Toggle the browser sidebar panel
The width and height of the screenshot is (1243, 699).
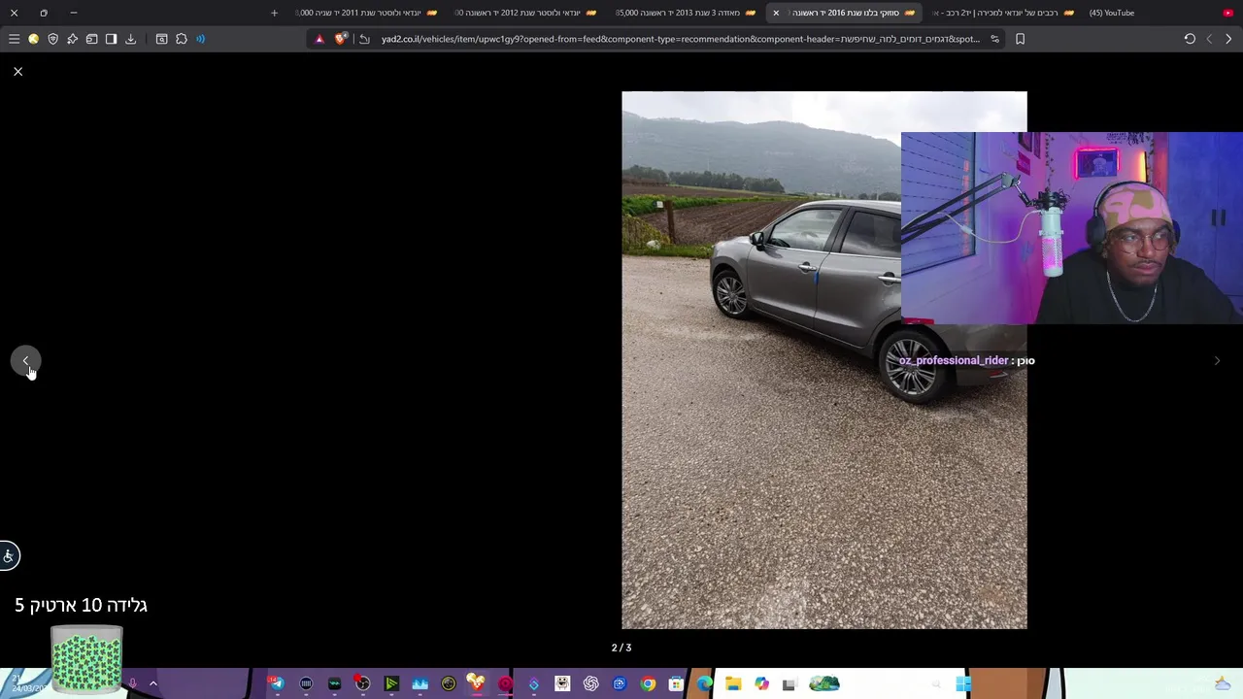tap(111, 39)
